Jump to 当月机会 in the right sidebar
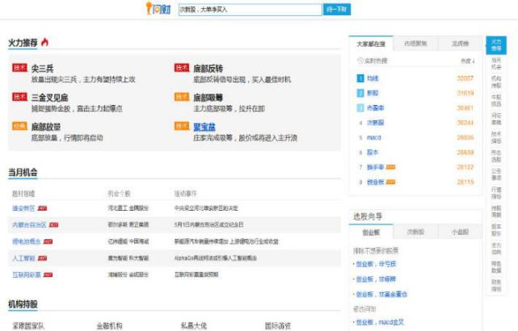The width and height of the screenshot is (518, 331). click(x=496, y=61)
